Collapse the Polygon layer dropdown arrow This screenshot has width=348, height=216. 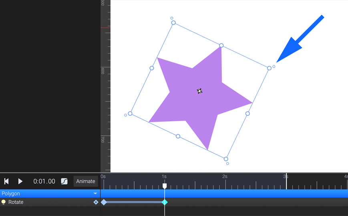pyautogui.click(x=95, y=193)
